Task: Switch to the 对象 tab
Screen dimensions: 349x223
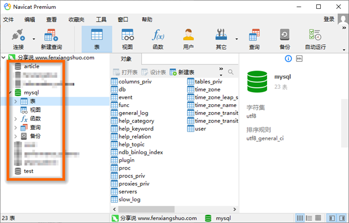Action: [126, 59]
